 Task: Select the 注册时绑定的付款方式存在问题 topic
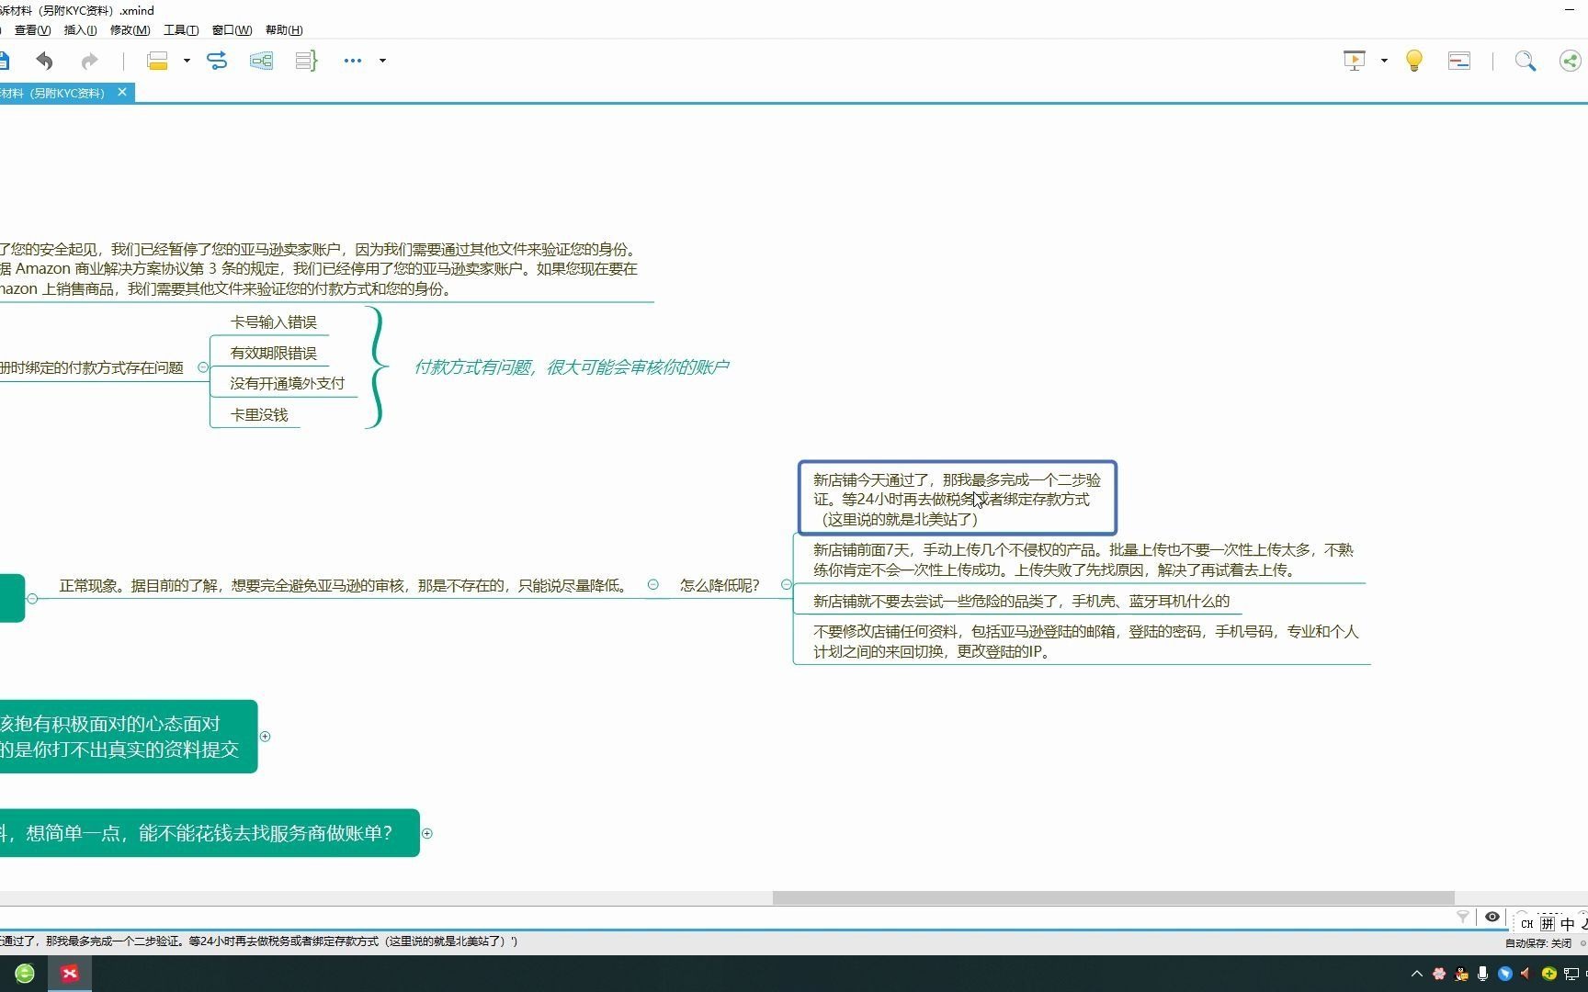(x=92, y=367)
